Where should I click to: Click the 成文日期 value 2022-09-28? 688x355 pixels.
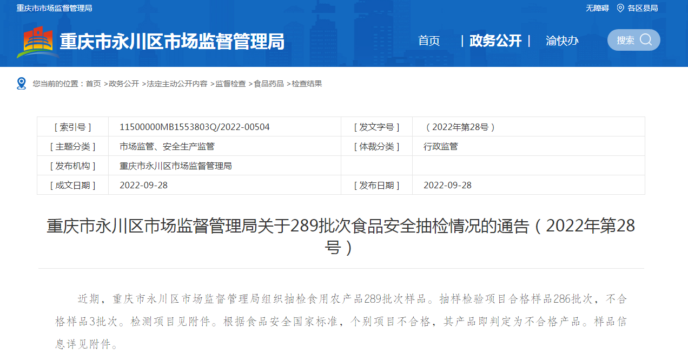144,186
